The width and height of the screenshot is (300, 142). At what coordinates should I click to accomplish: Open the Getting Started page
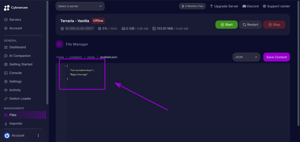click(21, 64)
